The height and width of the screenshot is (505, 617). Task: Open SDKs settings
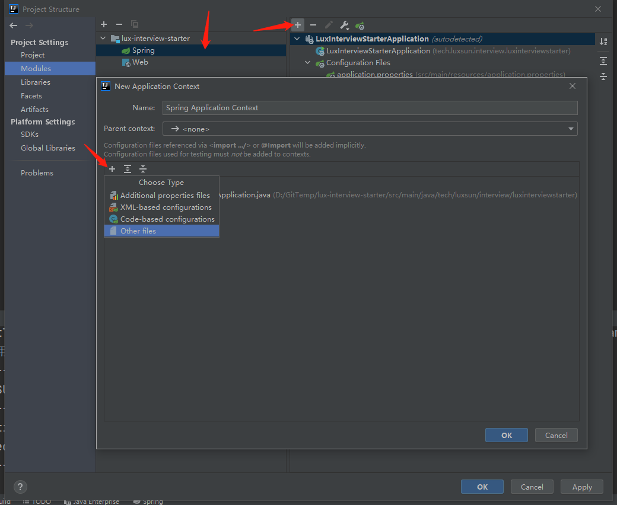tap(30, 135)
